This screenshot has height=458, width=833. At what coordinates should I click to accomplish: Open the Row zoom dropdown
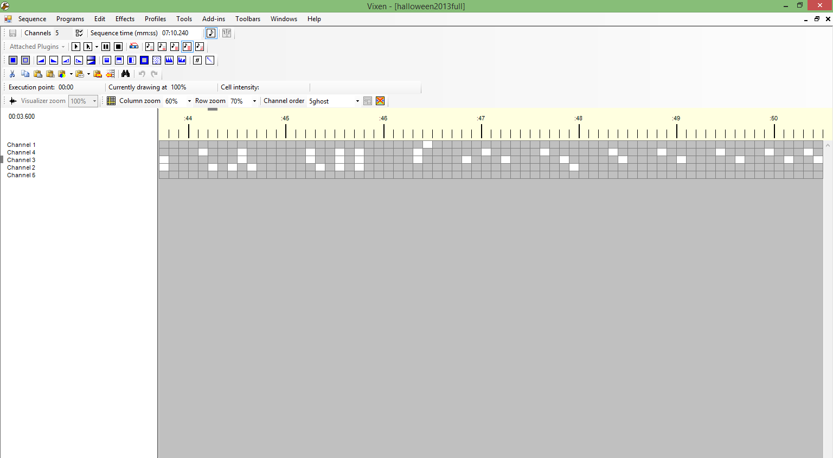pos(254,101)
